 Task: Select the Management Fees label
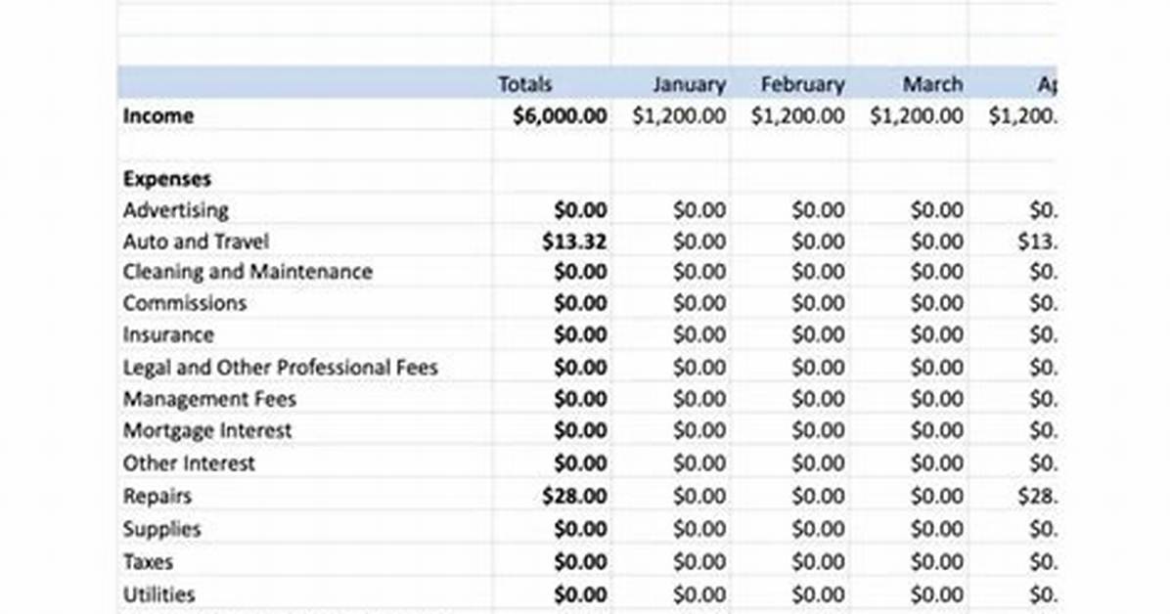click(209, 399)
